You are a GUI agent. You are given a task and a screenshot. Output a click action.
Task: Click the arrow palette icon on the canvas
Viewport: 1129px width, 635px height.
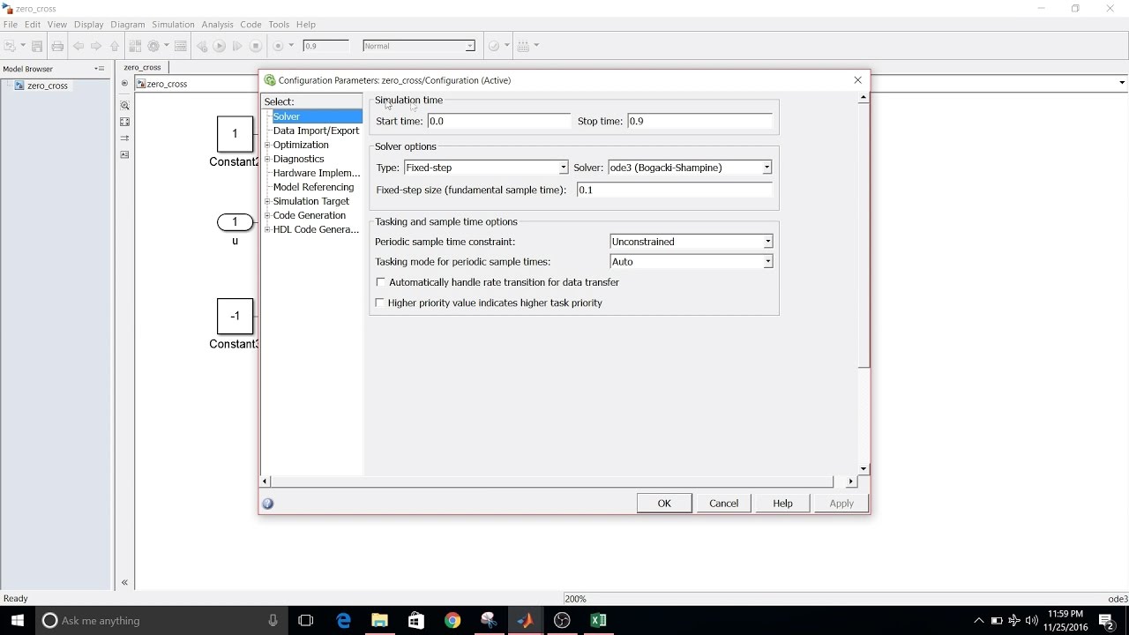pyautogui.click(x=124, y=138)
